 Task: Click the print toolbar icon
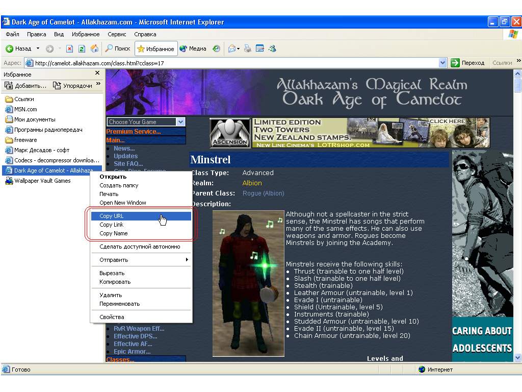247,48
